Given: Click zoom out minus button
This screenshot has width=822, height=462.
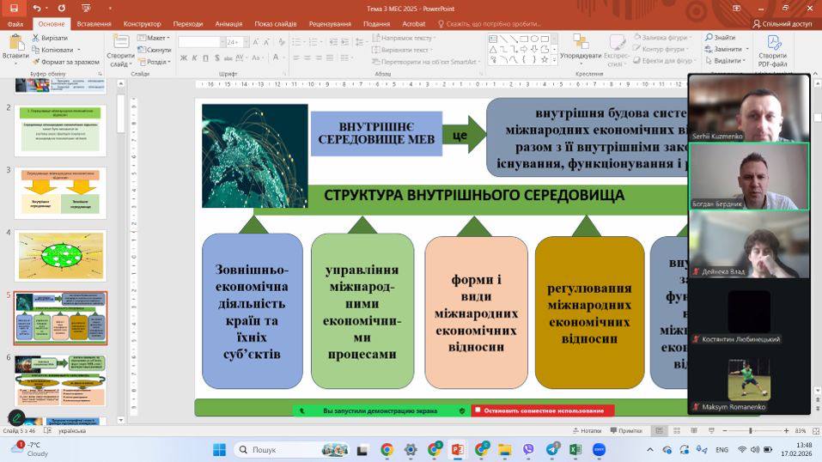Looking at the screenshot, I should [x=725, y=430].
